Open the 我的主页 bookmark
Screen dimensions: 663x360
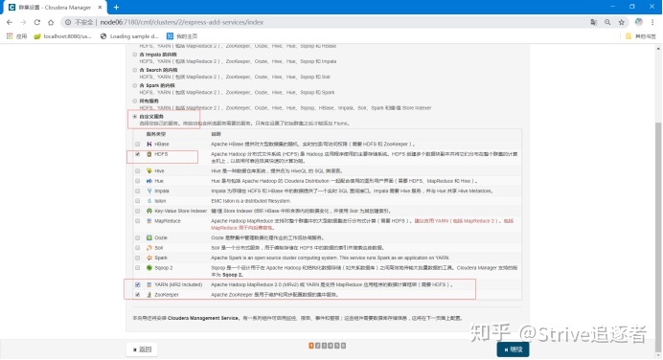[182, 36]
